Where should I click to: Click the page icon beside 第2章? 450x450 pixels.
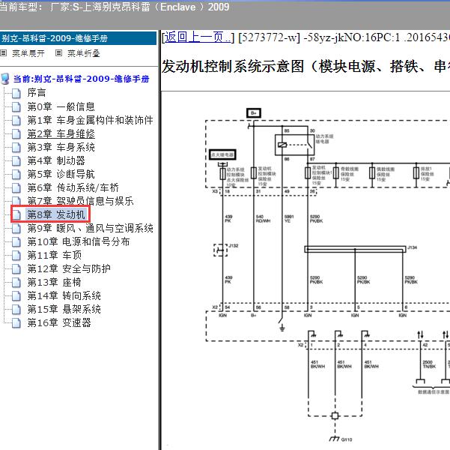pyautogui.click(x=16, y=133)
